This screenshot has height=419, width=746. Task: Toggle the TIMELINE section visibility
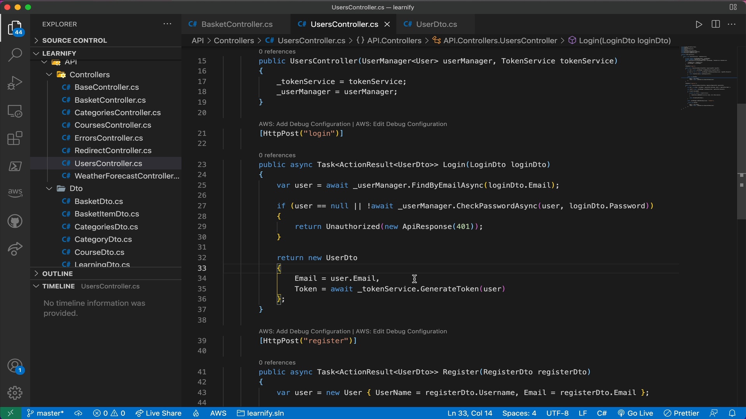pyautogui.click(x=58, y=286)
